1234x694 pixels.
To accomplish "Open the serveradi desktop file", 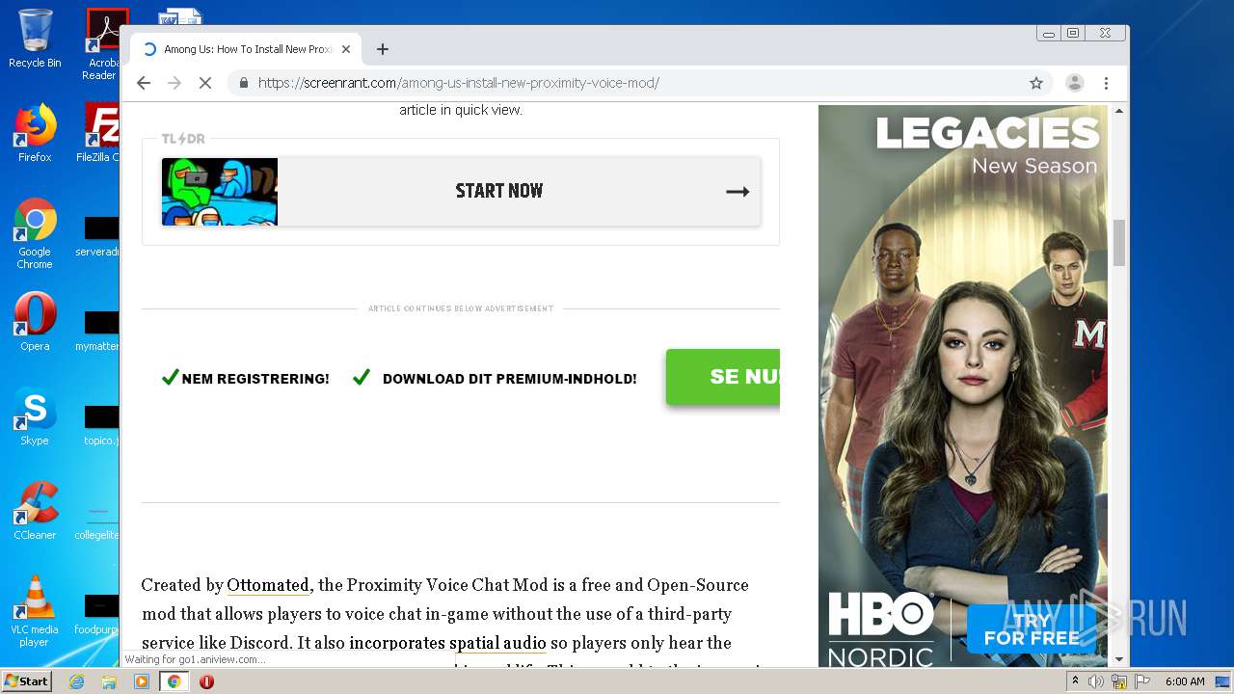I will [x=99, y=235].
